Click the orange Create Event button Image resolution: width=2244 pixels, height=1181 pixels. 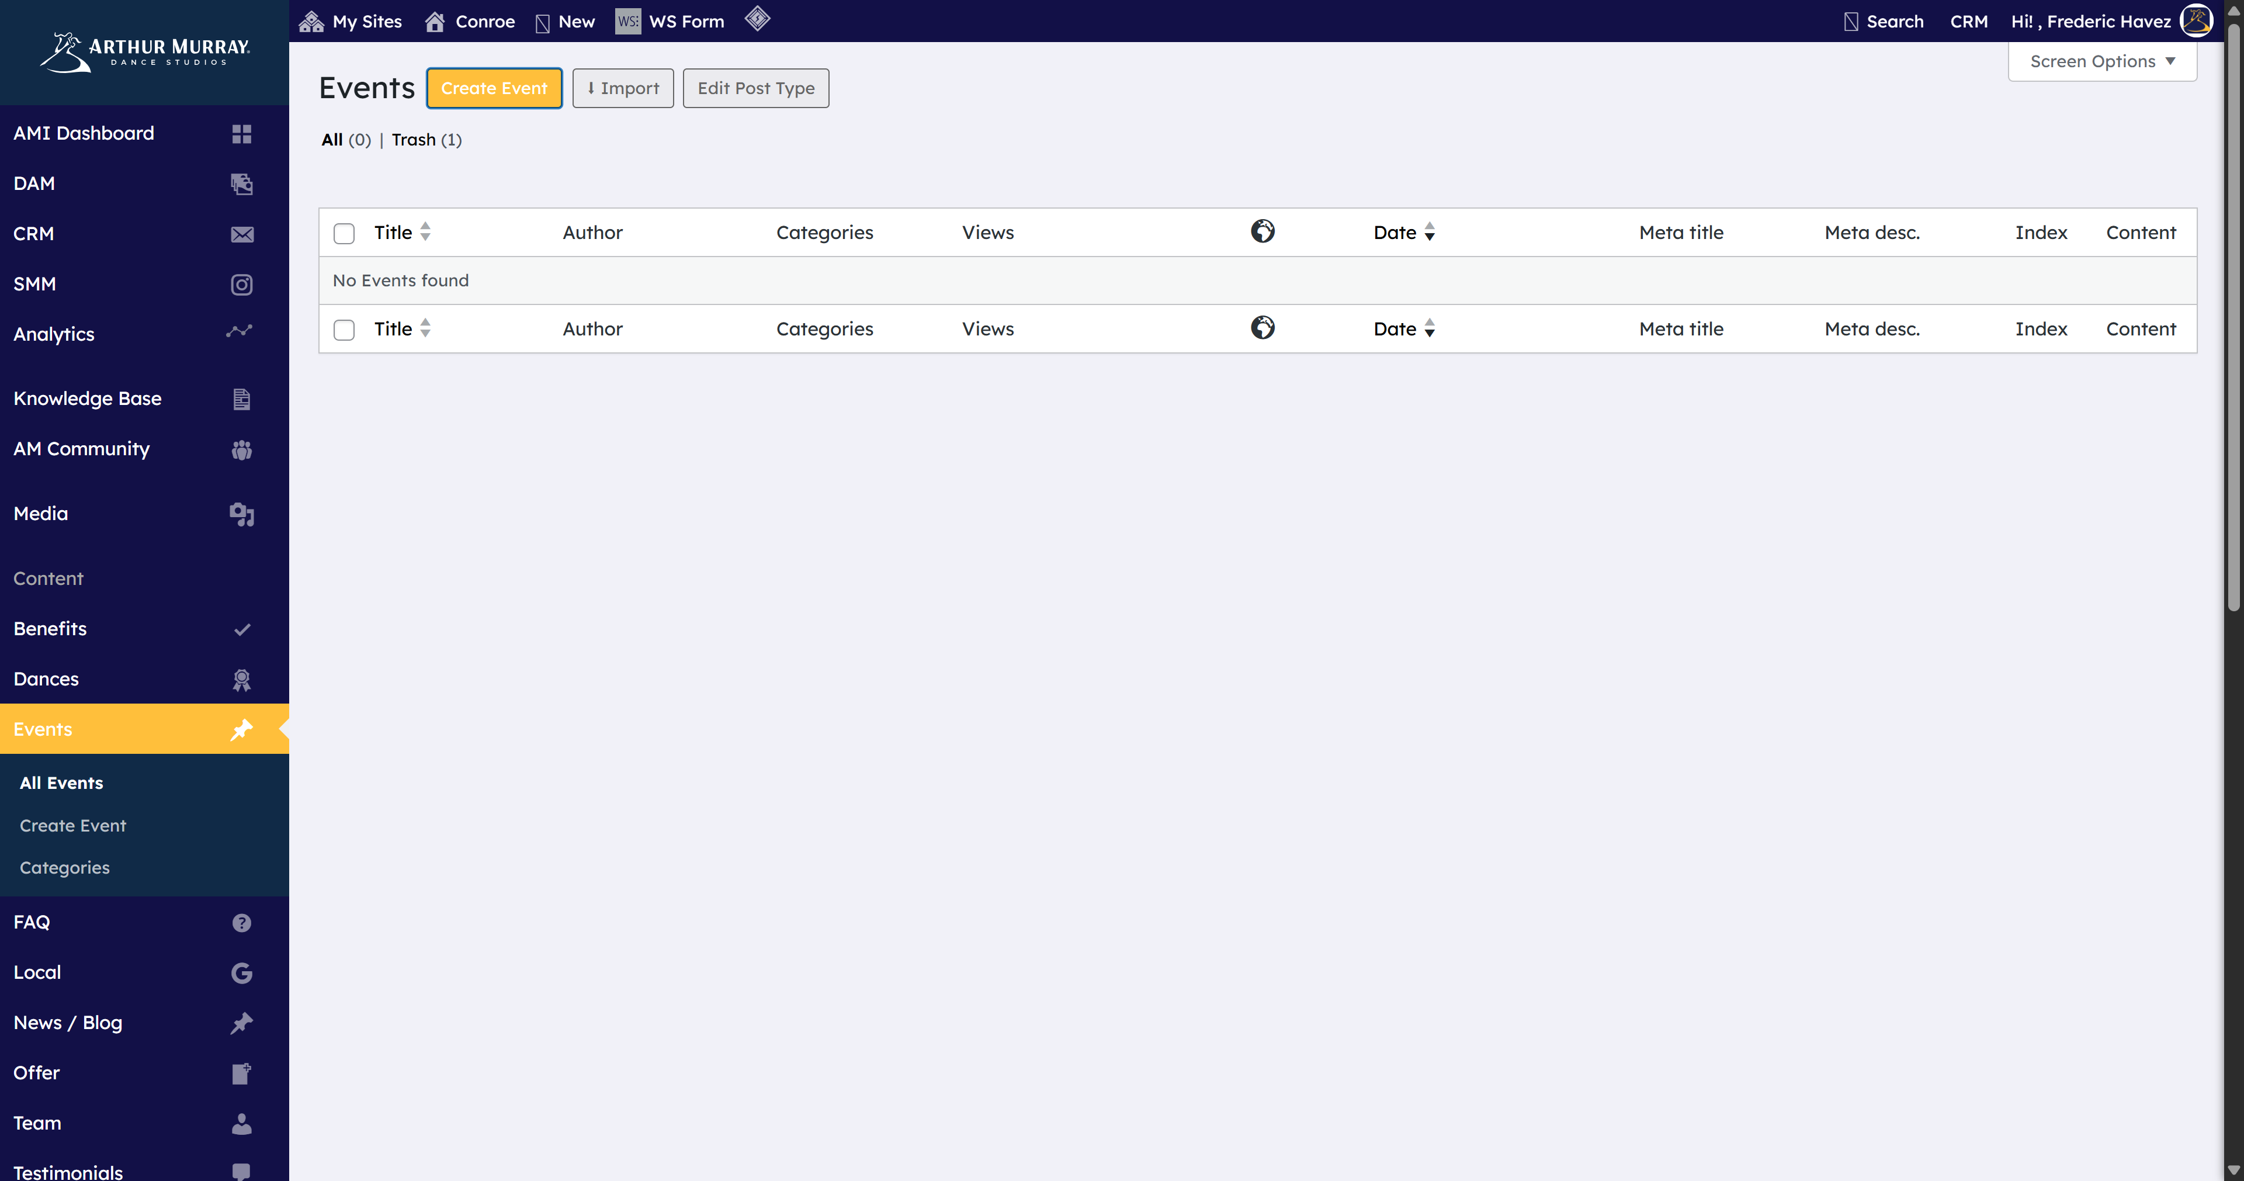point(494,88)
